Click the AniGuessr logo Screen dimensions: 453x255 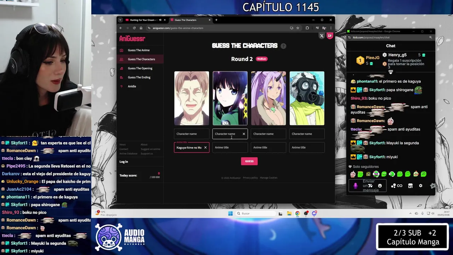coord(132,38)
